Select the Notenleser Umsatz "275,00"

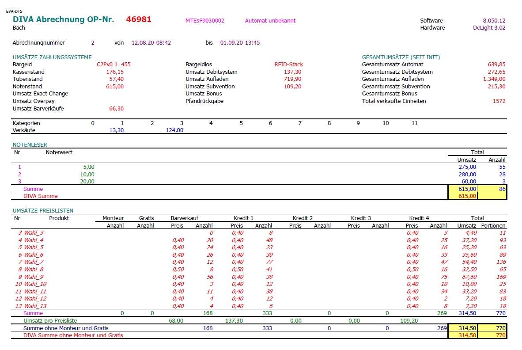pyautogui.click(x=467, y=167)
